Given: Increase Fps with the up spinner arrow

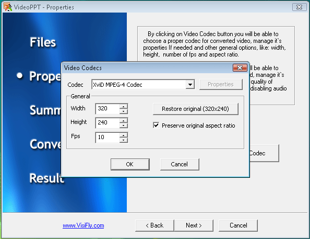Looking at the screenshot, I should tap(124, 135).
